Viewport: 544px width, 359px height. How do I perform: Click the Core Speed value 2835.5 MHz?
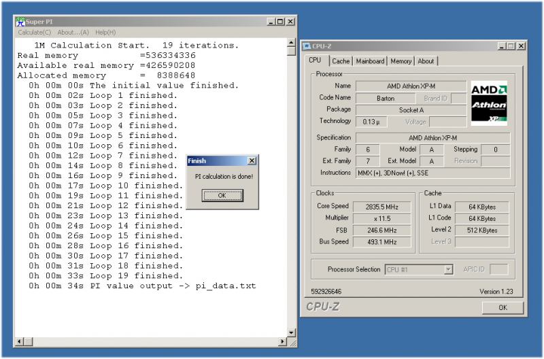(x=382, y=207)
